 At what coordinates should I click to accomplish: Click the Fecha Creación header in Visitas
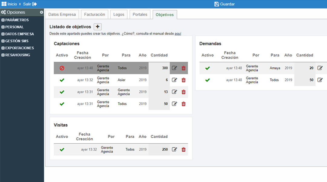(84, 137)
